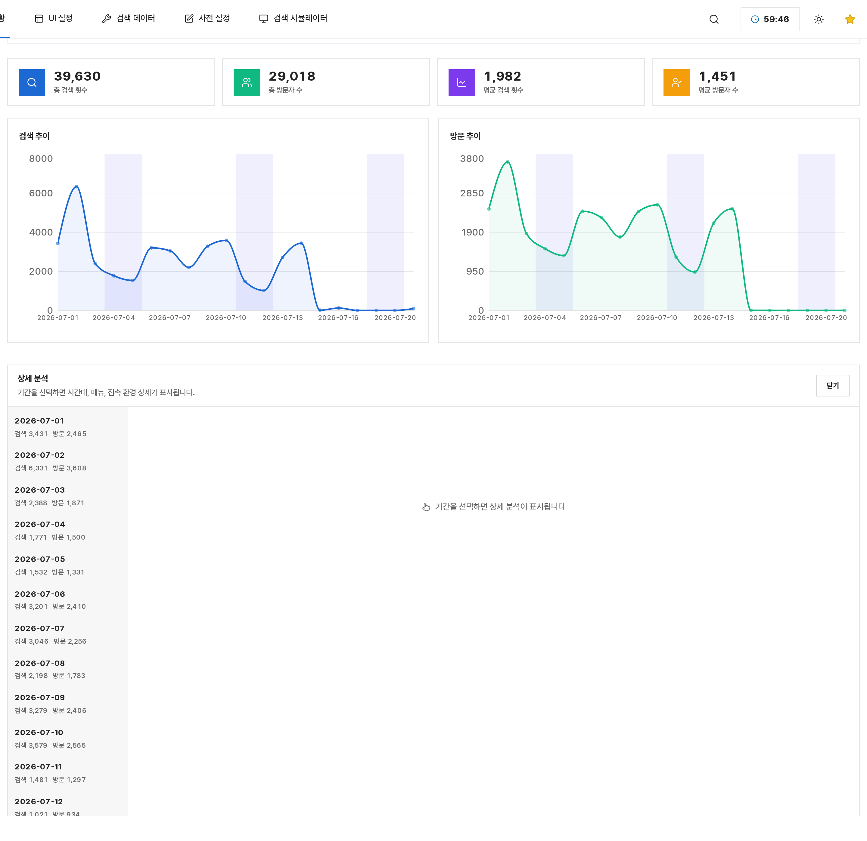Select the 2026-07-12 date row

click(68, 803)
